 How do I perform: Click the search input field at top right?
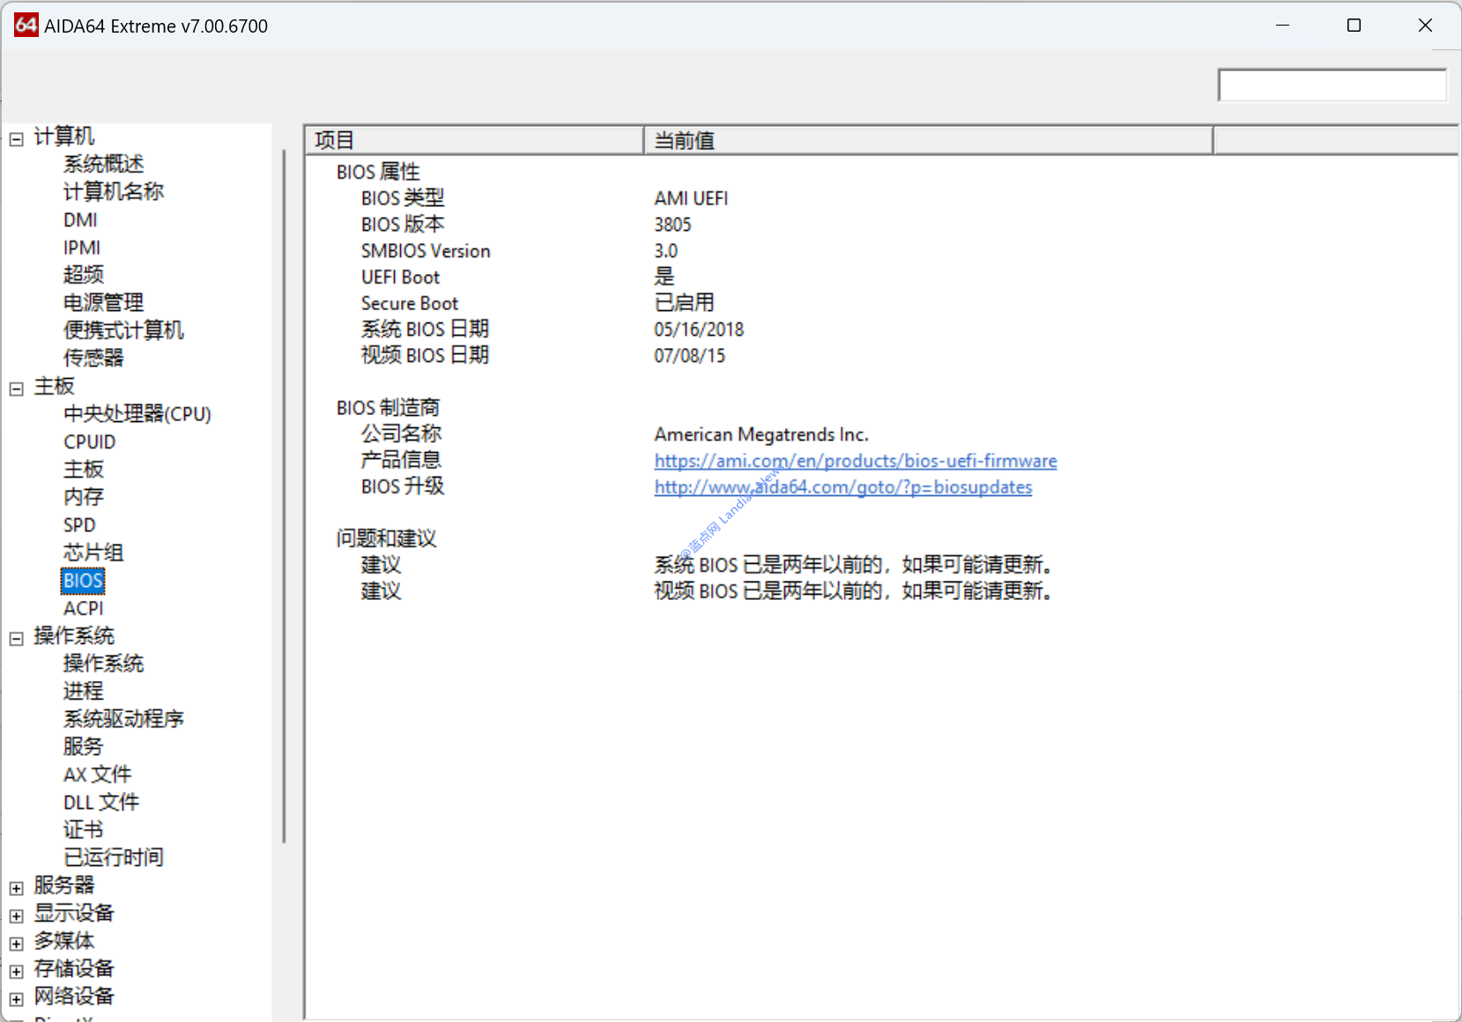coord(1331,85)
